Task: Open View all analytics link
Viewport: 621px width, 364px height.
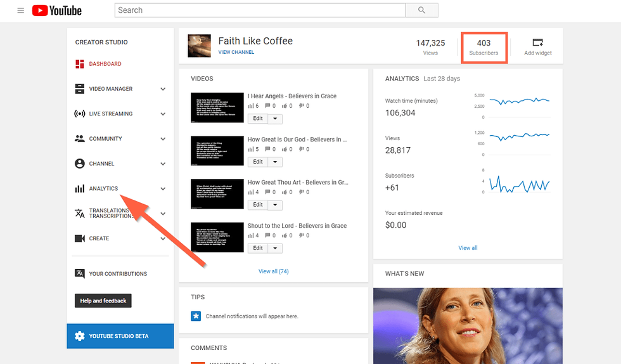Action: click(468, 248)
